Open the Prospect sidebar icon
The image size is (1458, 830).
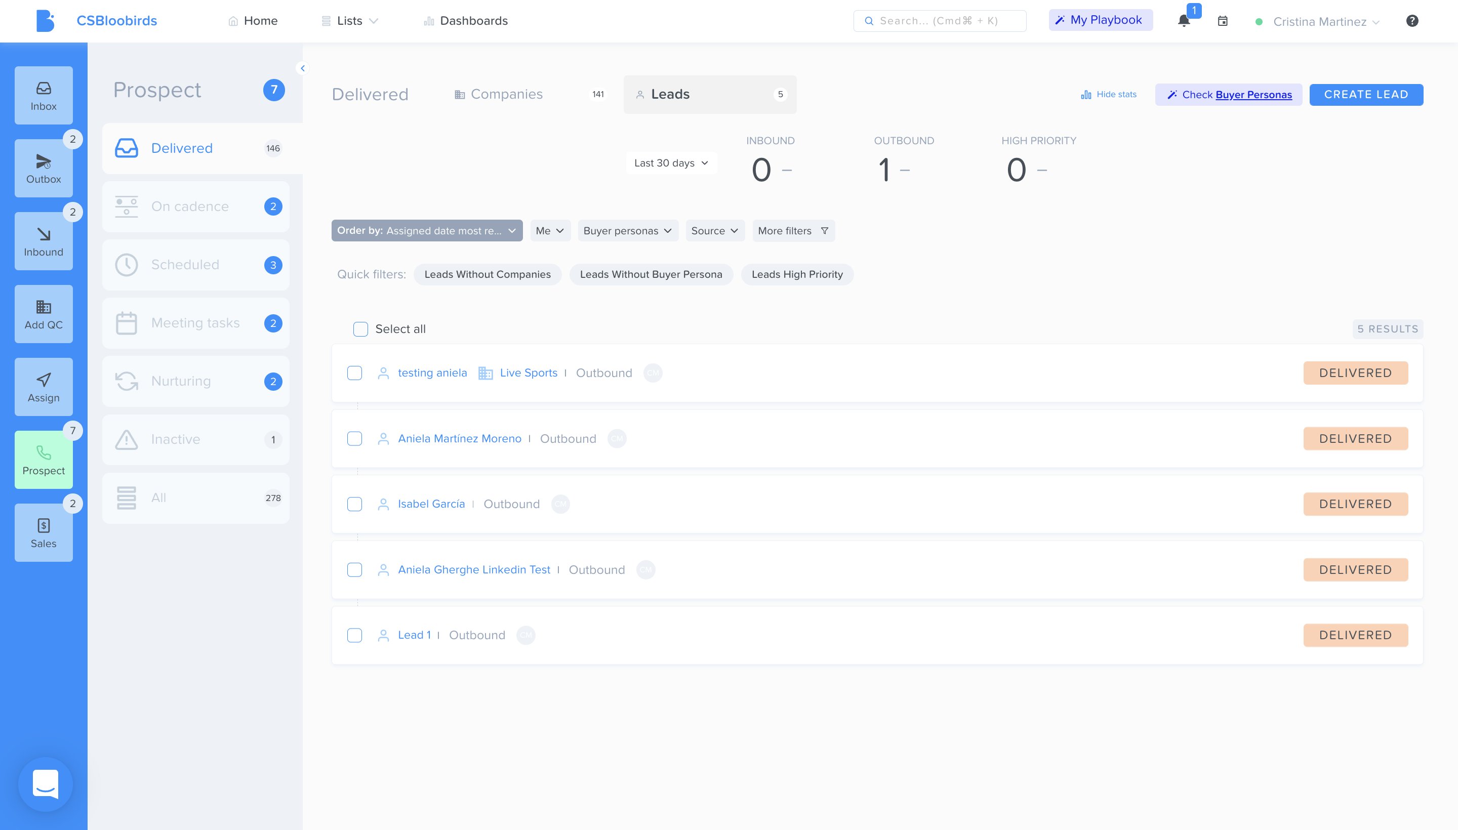pos(44,460)
